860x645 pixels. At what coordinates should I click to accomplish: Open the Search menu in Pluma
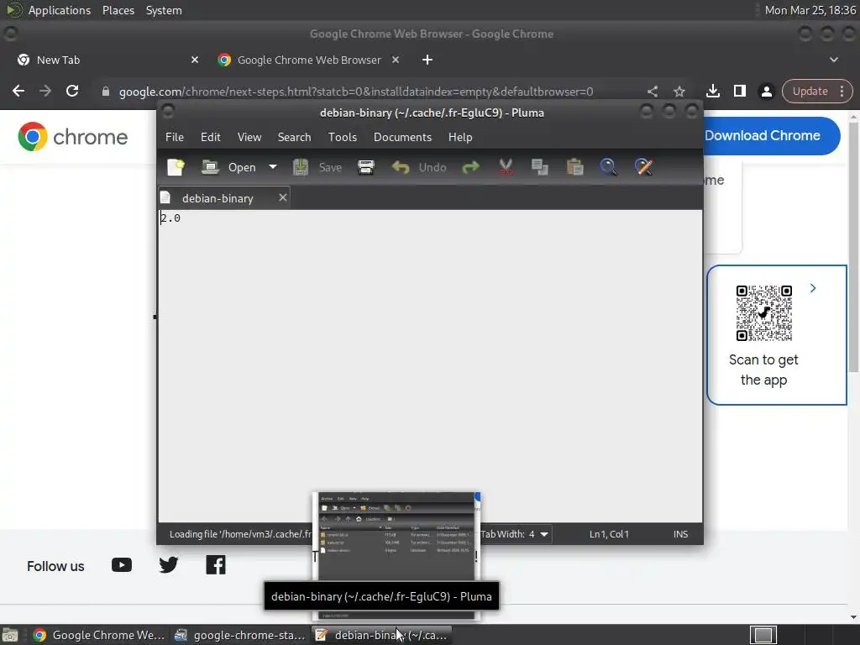pos(294,137)
